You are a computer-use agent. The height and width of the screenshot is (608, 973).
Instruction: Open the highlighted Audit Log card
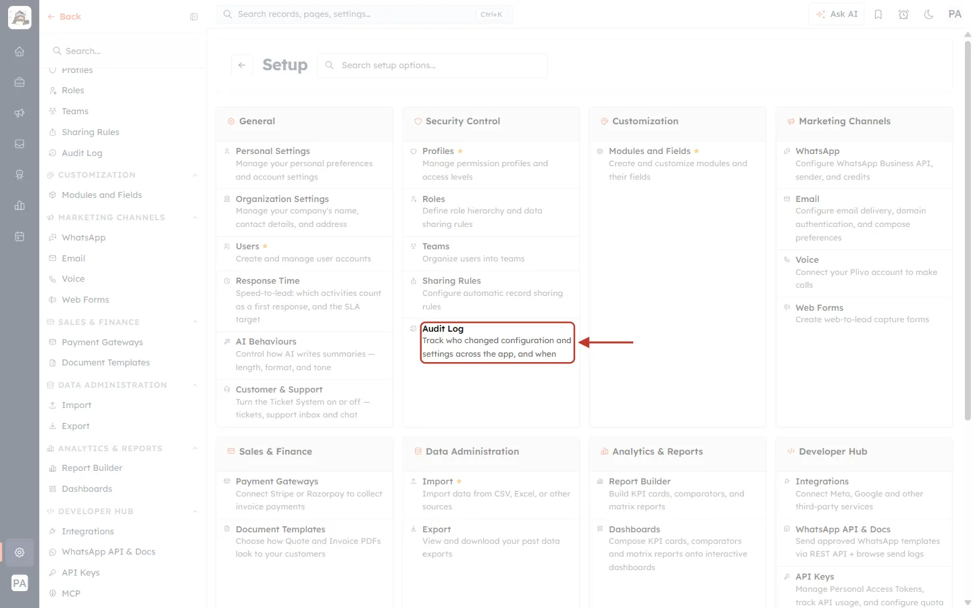point(497,342)
